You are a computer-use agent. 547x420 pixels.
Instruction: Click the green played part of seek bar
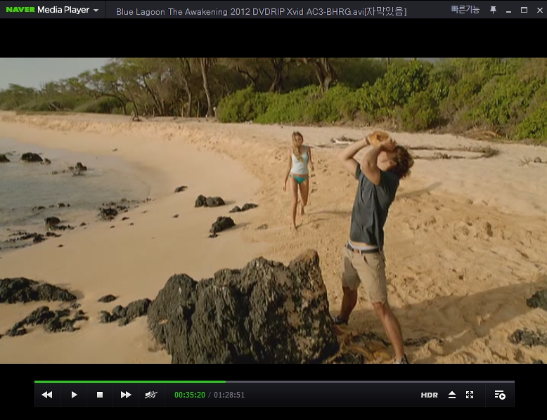click(130, 382)
